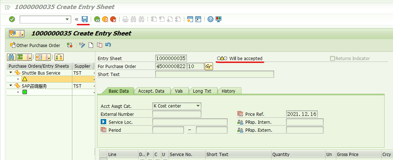Click into the Short Text header field
The image size is (393, 160).
tap(214, 74)
